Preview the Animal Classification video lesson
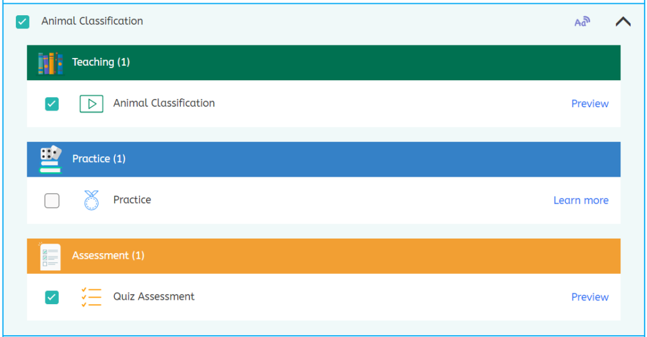The width and height of the screenshot is (647, 337). point(590,104)
